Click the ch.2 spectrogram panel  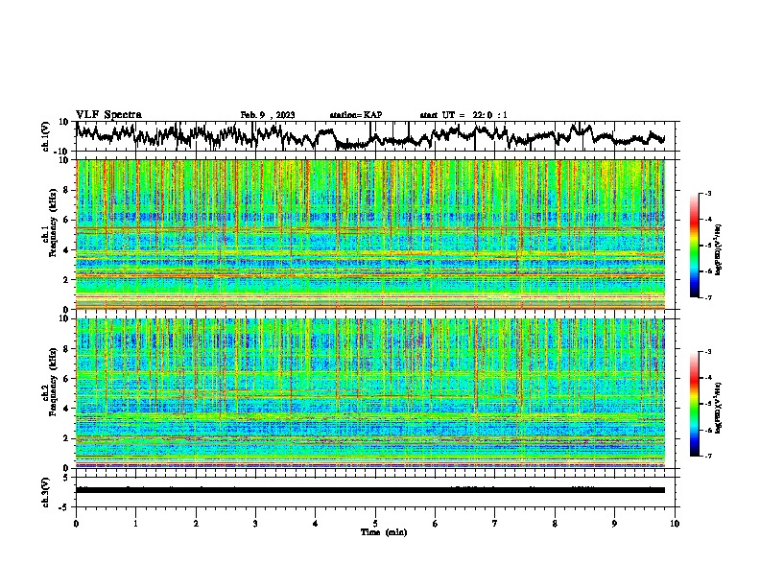[x=370, y=393]
